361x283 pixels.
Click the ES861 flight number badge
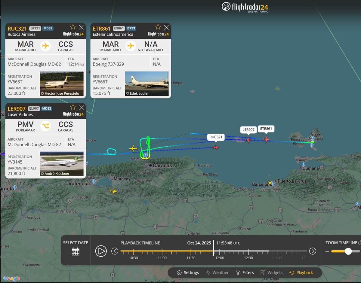point(119,28)
